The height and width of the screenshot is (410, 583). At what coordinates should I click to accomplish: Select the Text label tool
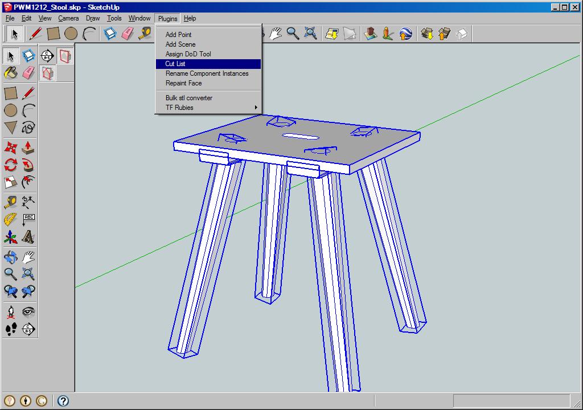click(x=28, y=219)
